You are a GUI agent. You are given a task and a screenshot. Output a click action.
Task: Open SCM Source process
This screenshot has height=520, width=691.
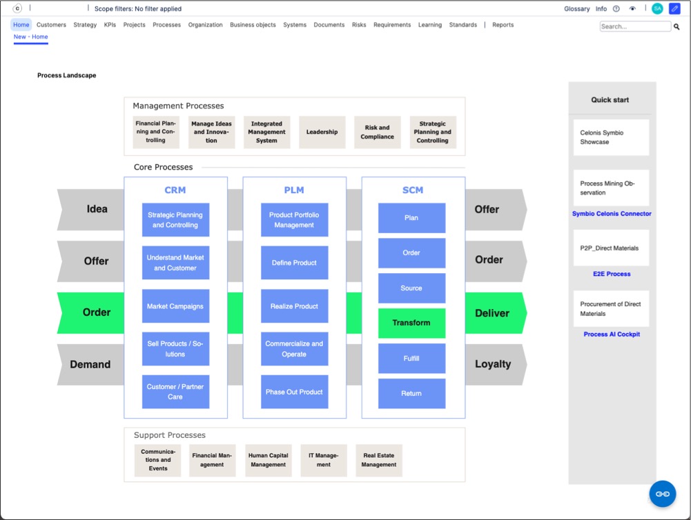(x=411, y=288)
